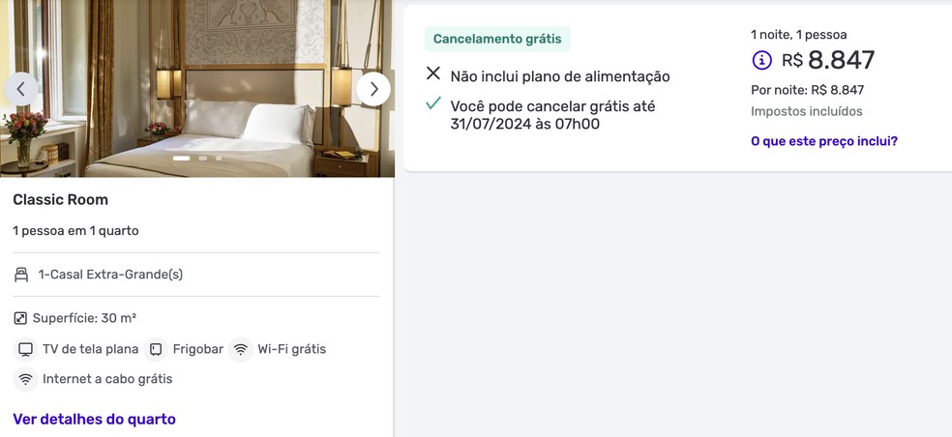Image resolution: width=952 pixels, height=437 pixels.
Task: Click the bed icon beside 1-Casal Extra-Grande(s)
Action: (21, 275)
